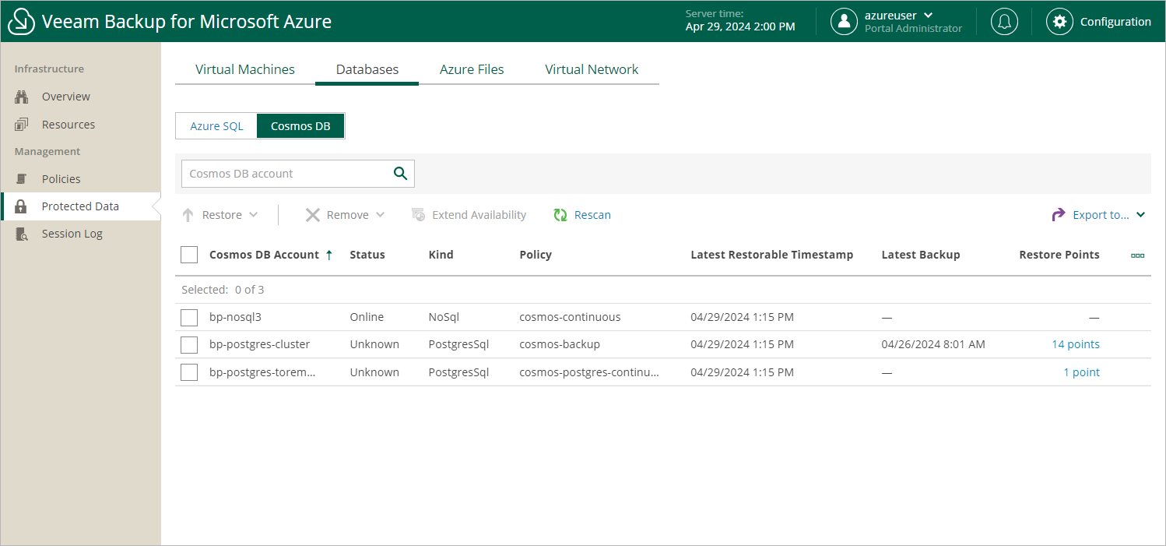Click the cosmos-continuous policy cell
1166x546 pixels.
tap(571, 317)
